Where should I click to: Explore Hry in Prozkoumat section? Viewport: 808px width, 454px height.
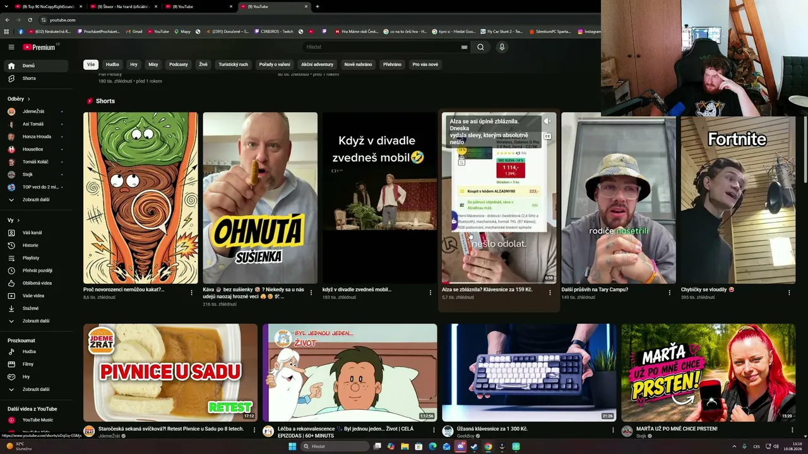35,376
